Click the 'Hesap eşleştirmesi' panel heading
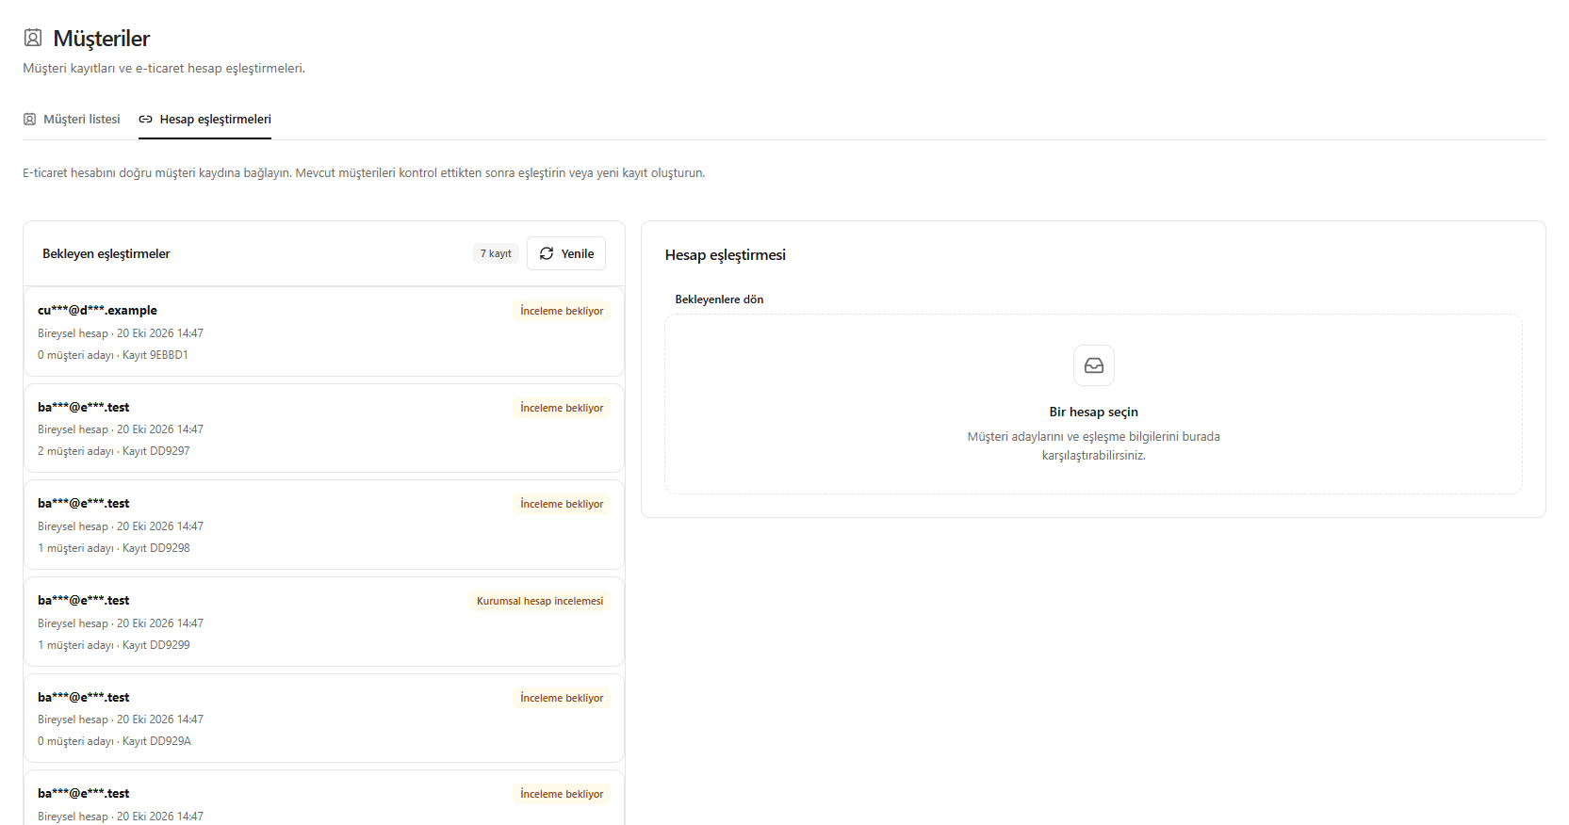The image size is (1569, 825). click(x=726, y=255)
